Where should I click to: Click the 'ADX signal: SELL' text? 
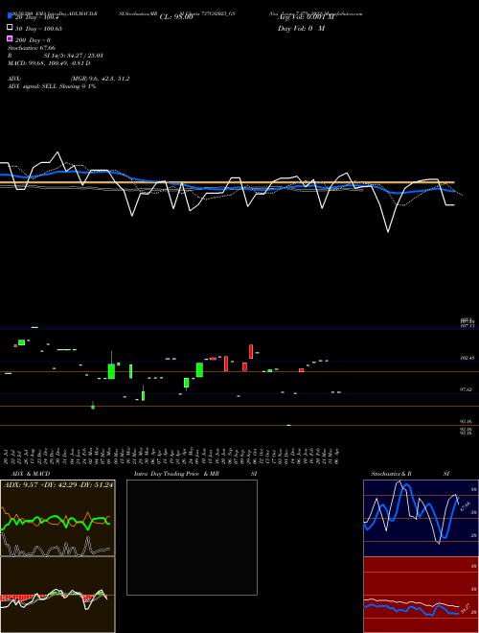(52, 86)
